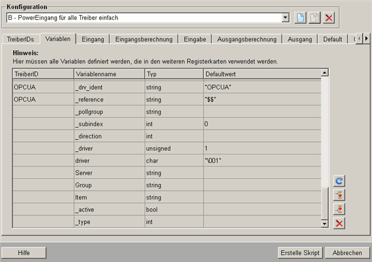372x262 pixels.
Task: Select the Ausgang tab
Action: tap(299, 39)
